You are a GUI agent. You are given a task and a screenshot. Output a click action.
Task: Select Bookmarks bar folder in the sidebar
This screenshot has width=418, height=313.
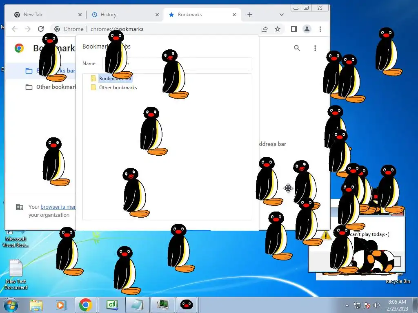pos(41,71)
